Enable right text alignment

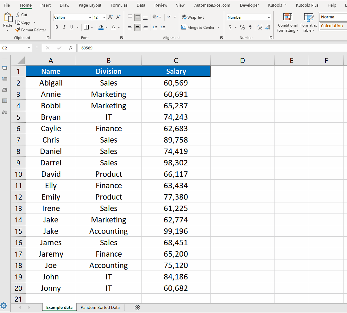coord(145,27)
